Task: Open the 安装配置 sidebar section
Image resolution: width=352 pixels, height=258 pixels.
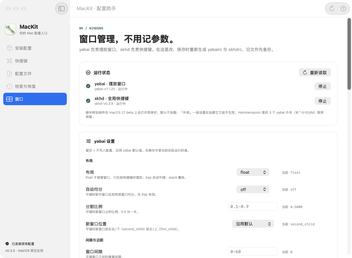Action: click(x=35, y=48)
